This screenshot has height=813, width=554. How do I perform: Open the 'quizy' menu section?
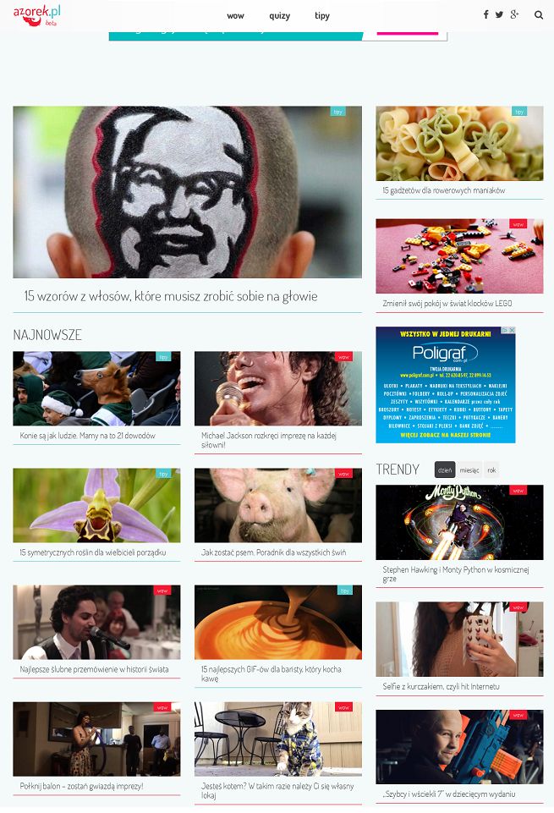click(279, 15)
